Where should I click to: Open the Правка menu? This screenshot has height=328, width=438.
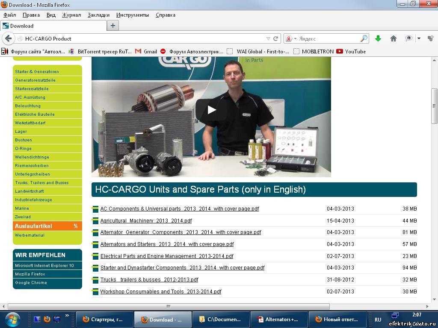point(31,15)
